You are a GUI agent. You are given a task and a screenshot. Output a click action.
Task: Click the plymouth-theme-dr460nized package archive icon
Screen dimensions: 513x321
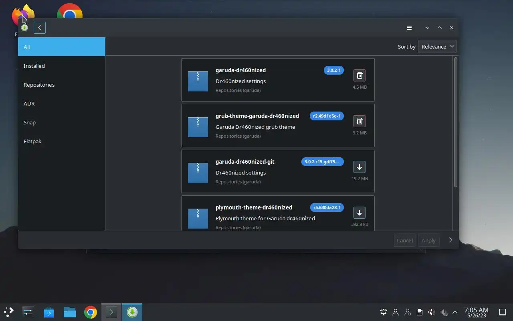tap(198, 219)
